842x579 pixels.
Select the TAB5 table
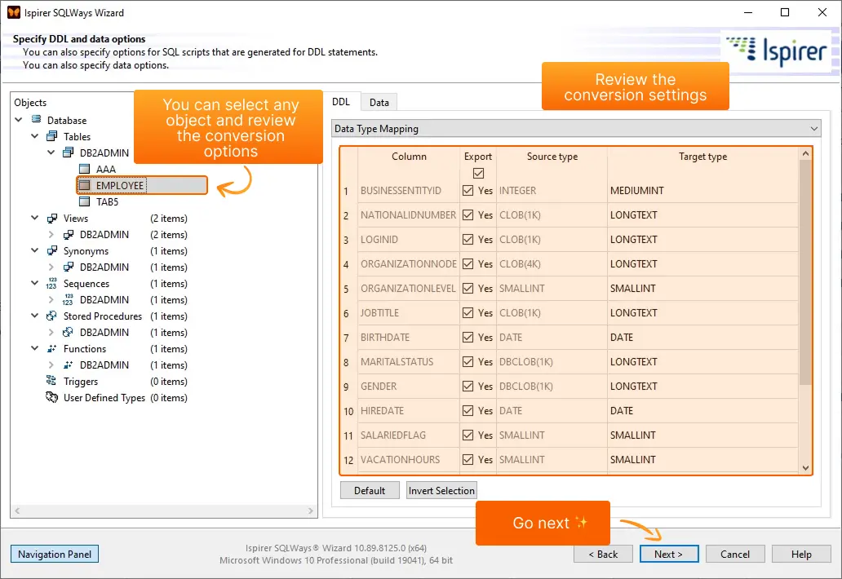coord(107,201)
